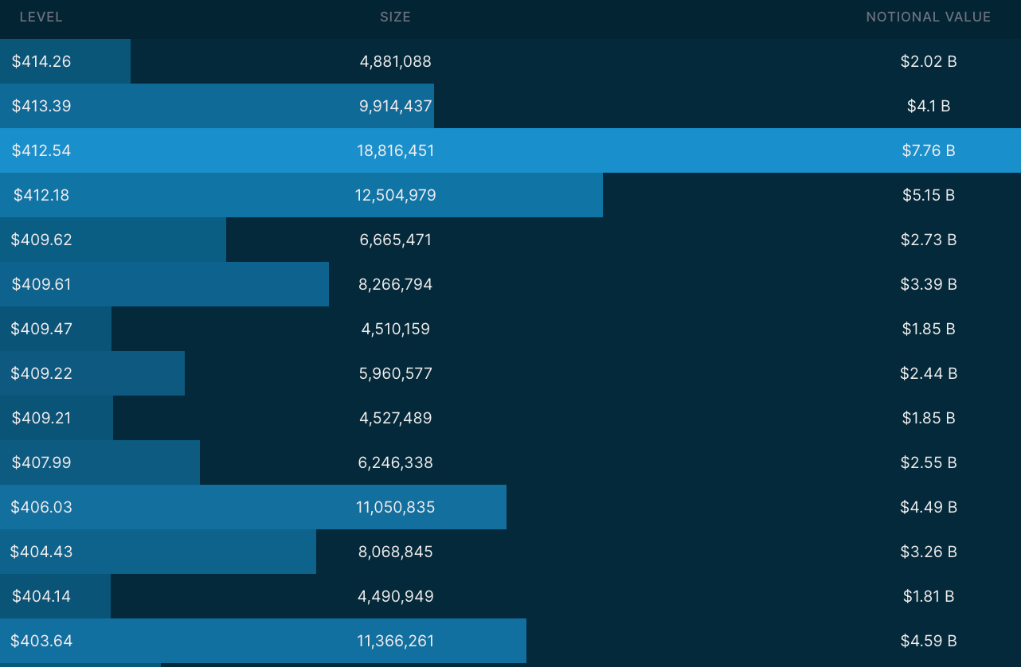This screenshot has width=1021, height=667.
Task: Click size value 4,490,949
Action: click(x=396, y=596)
